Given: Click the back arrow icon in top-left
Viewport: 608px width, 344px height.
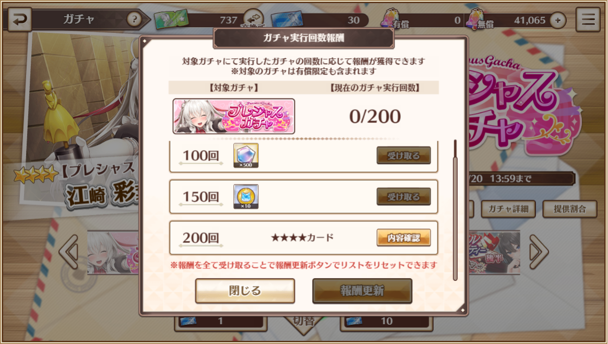Looking at the screenshot, I should 19,19.
